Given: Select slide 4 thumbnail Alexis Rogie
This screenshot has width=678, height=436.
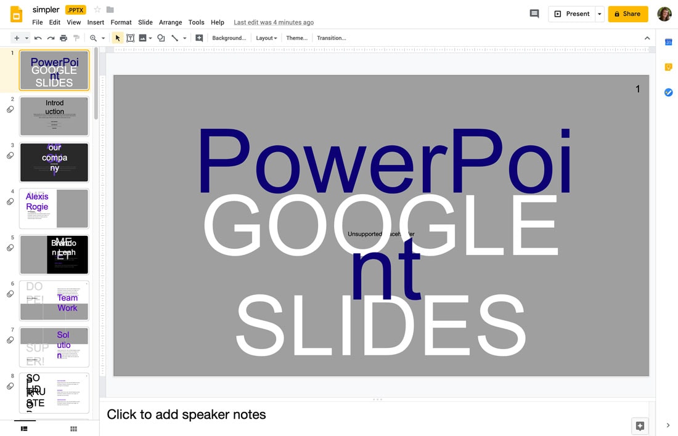Looking at the screenshot, I should coord(54,209).
